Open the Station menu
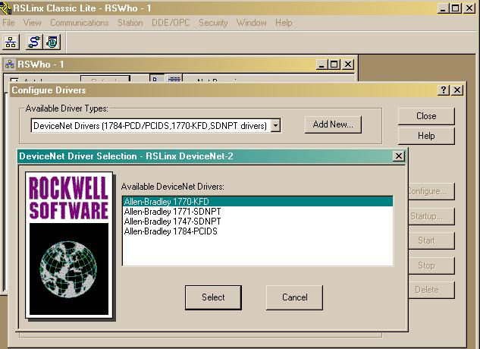 click(130, 23)
